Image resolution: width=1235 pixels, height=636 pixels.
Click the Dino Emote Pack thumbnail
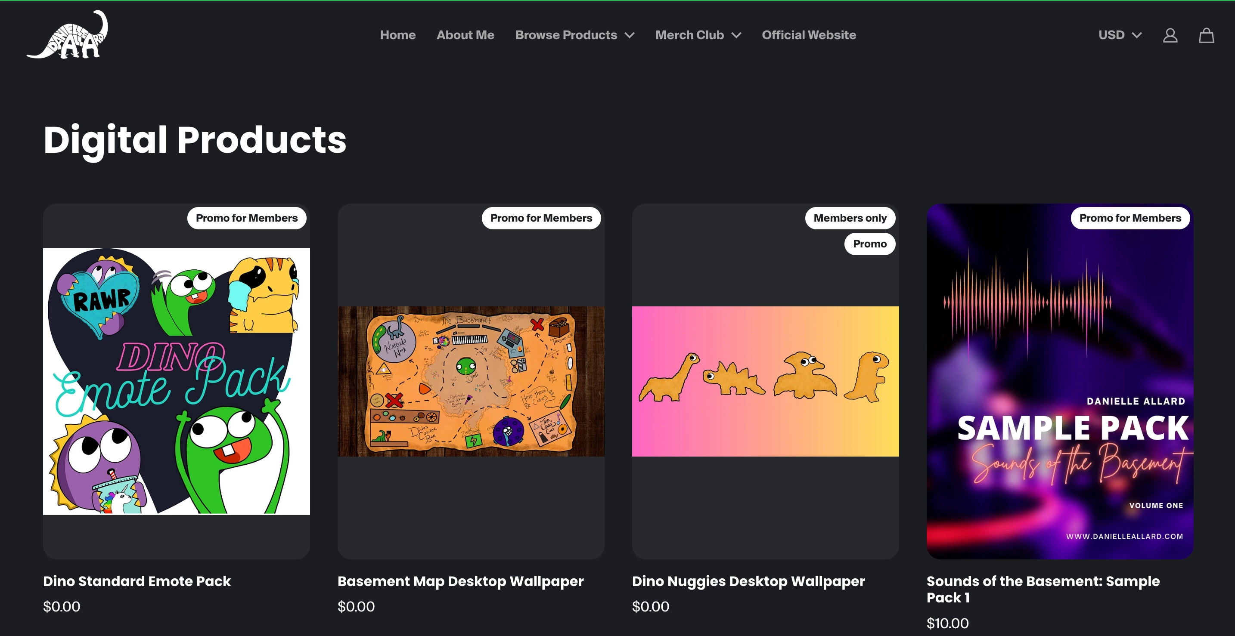point(177,381)
